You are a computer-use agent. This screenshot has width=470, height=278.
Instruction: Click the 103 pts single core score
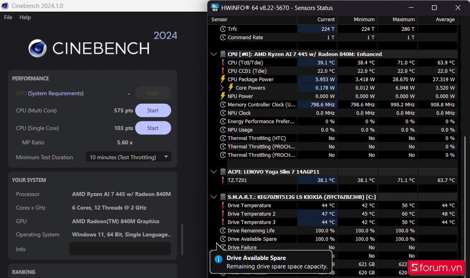coord(124,128)
